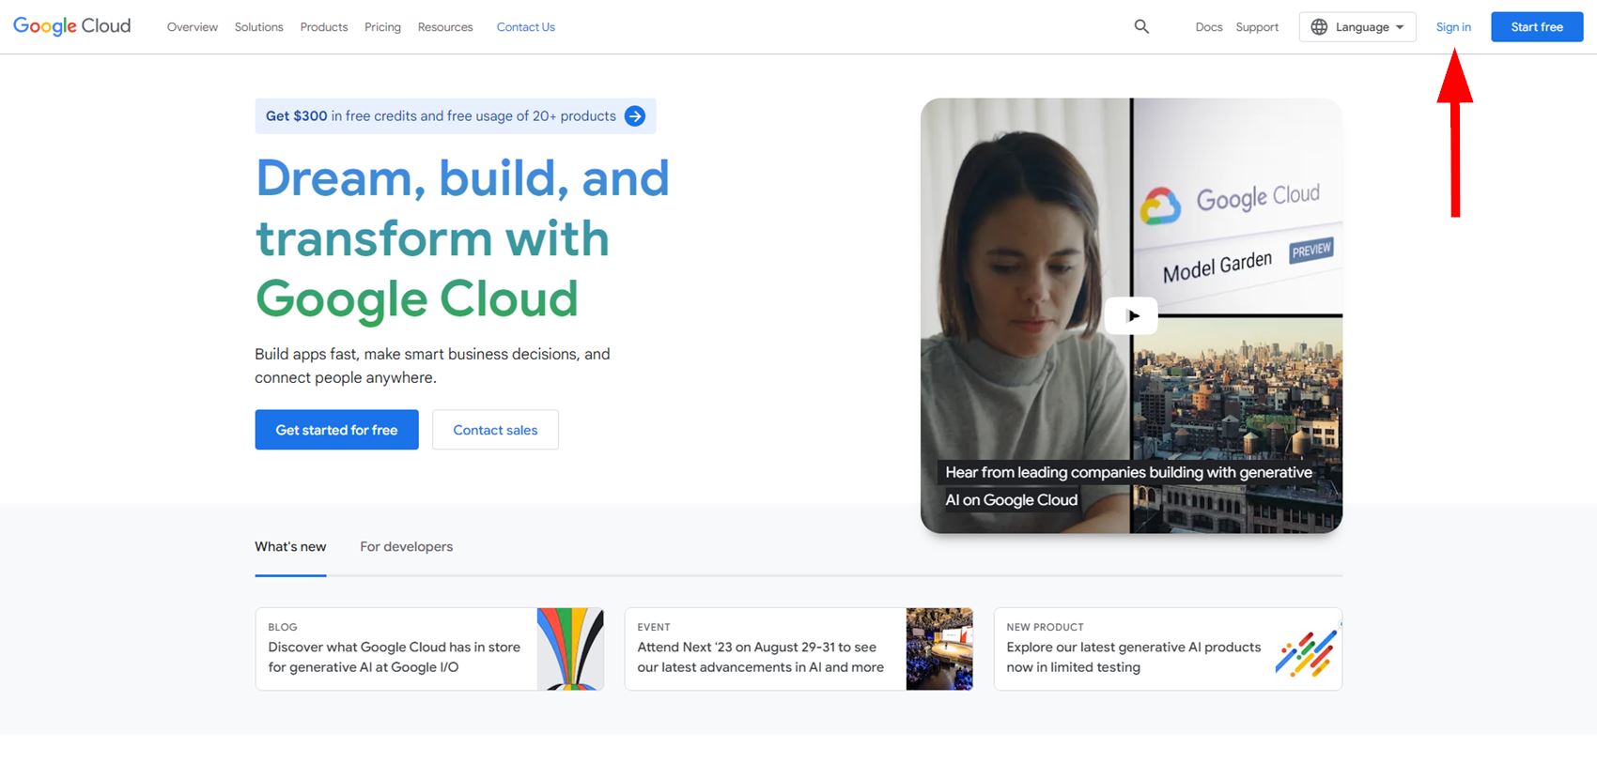
Task: Click the Sign in link
Action: (x=1453, y=27)
